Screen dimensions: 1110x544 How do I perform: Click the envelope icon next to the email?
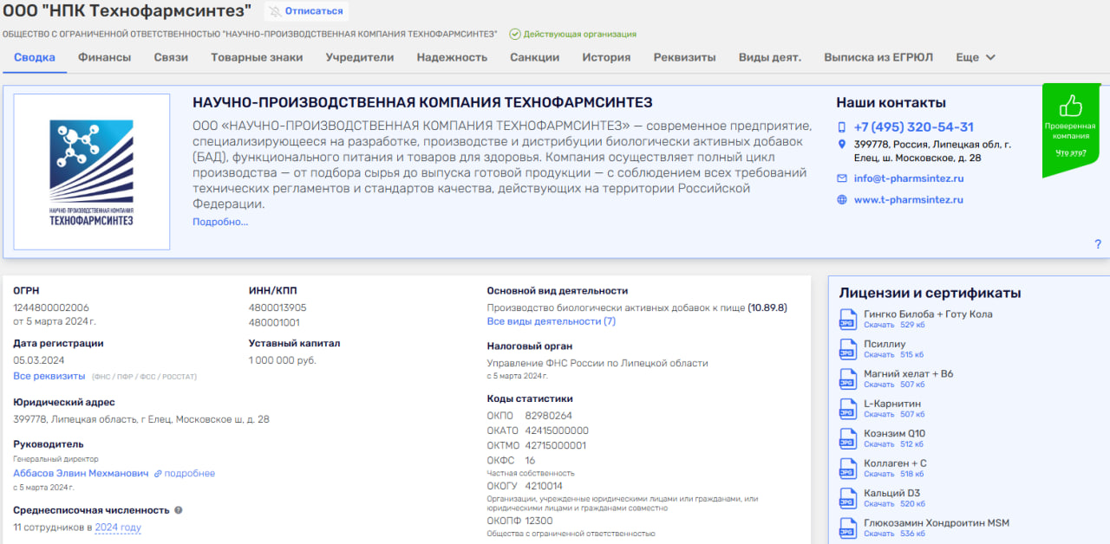click(841, 178)
